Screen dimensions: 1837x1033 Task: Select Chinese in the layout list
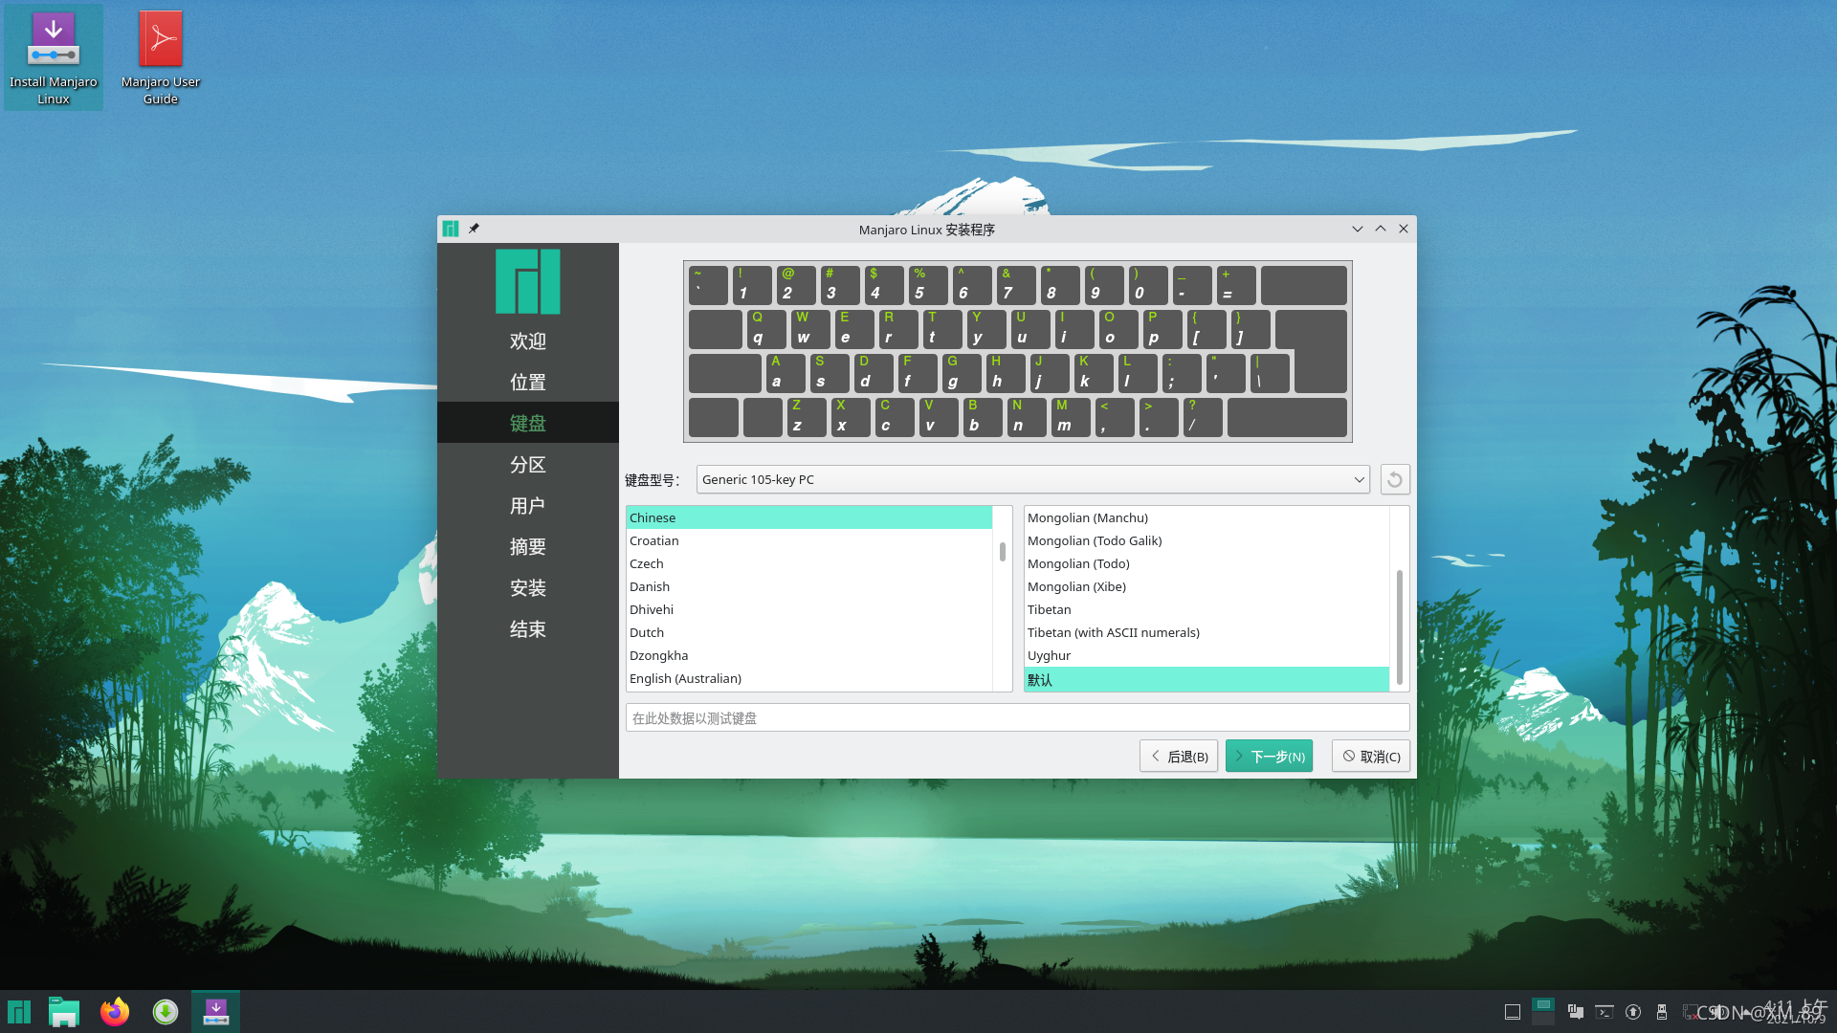tap(808, 517)
